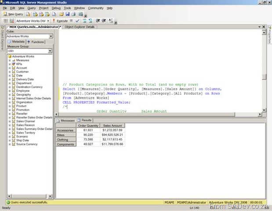This screenshot has width=272, height=211.
Task: Select the Reseller Sales Order Details item
Action: (34, 117)
